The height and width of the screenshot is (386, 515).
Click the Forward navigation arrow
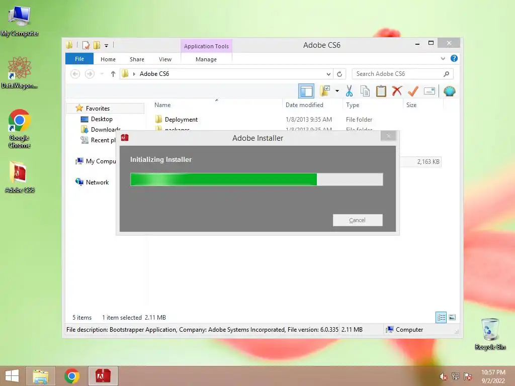[90, 74]
